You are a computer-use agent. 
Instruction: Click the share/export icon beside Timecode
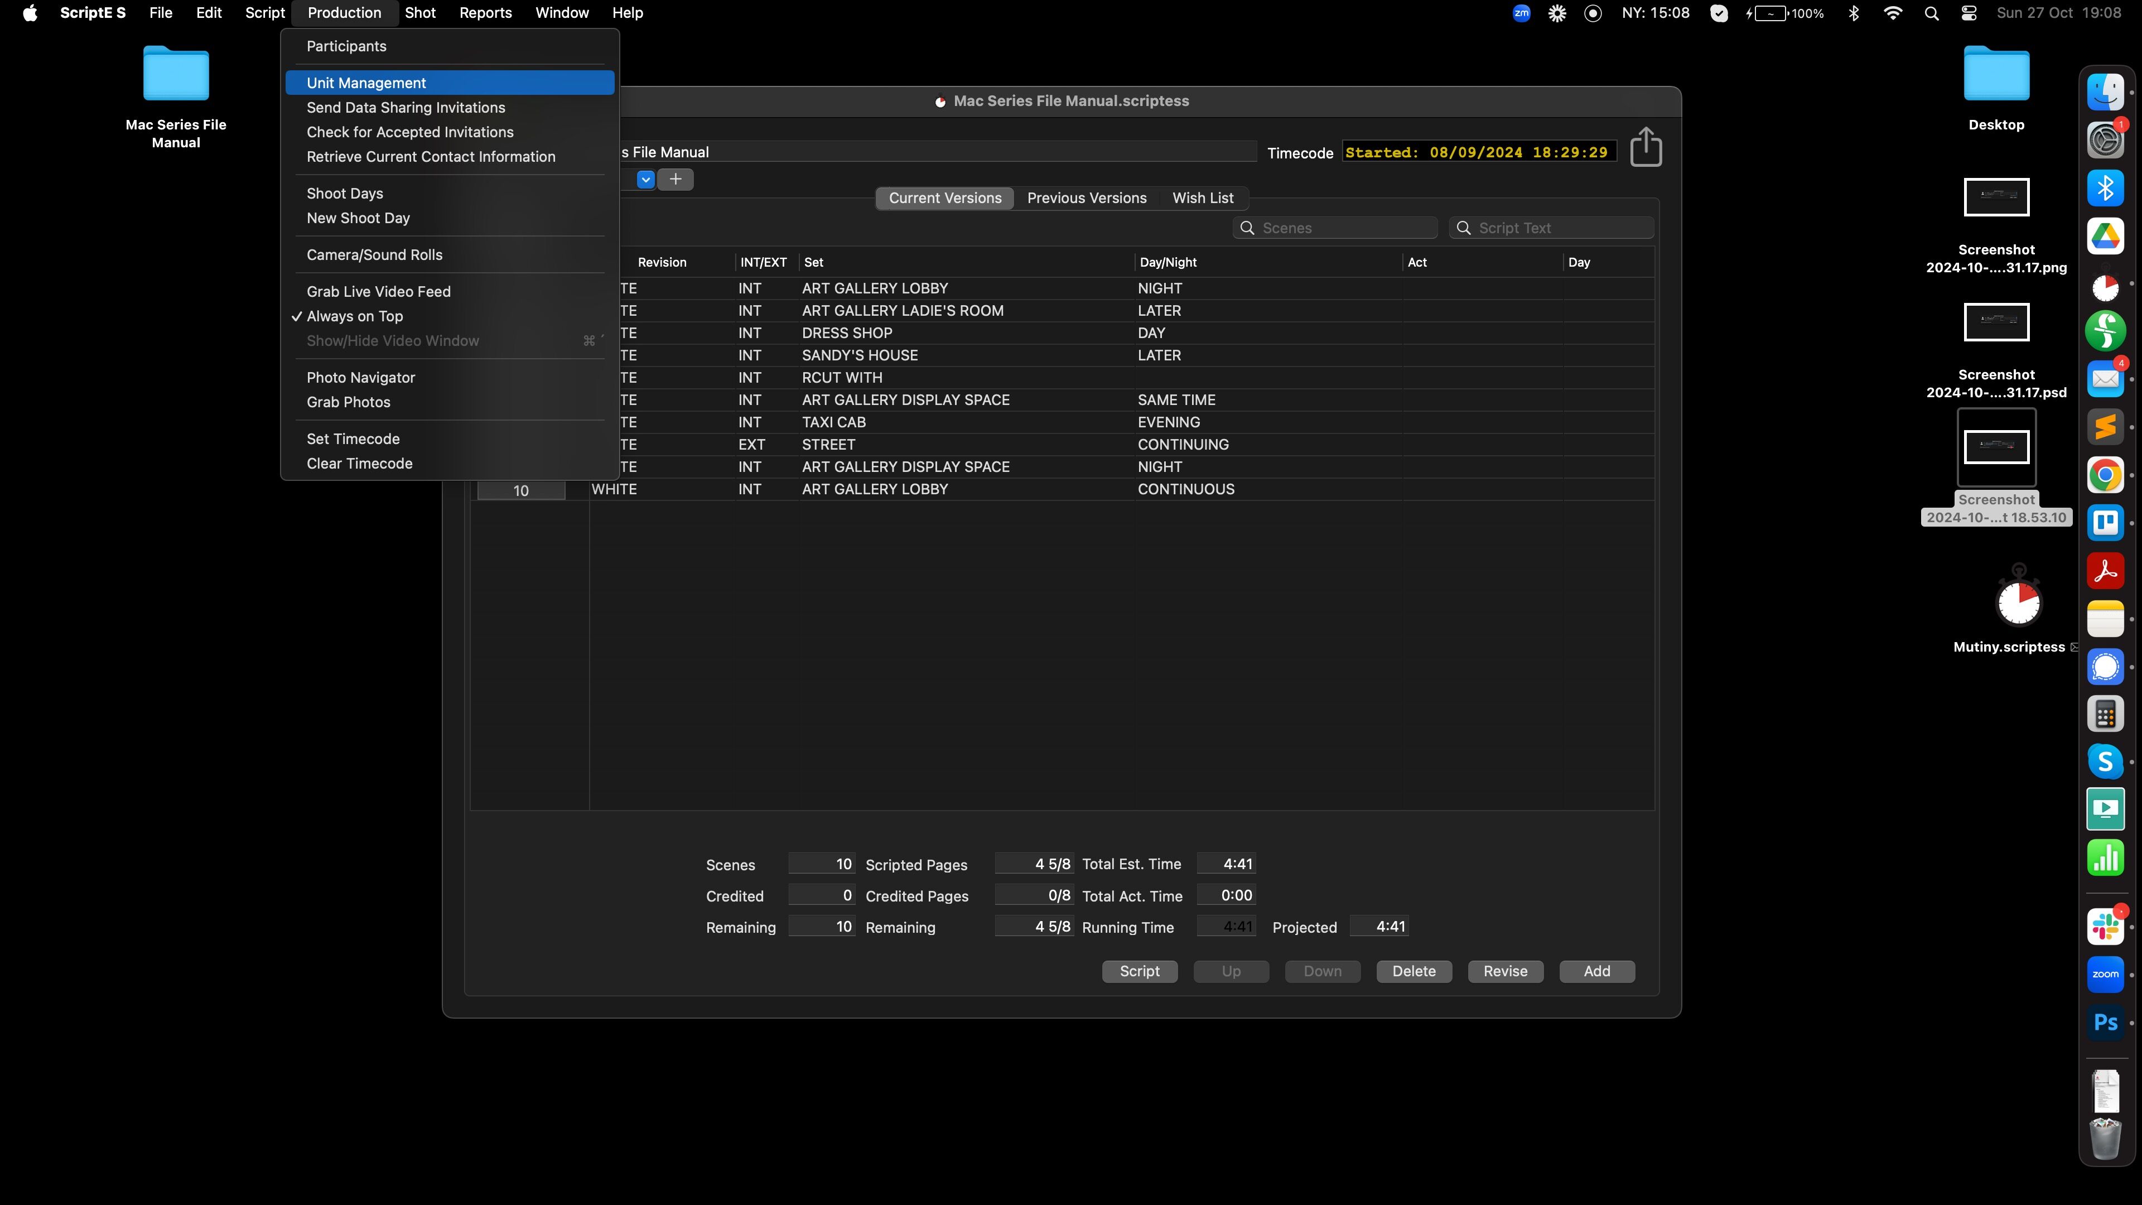1646,147
